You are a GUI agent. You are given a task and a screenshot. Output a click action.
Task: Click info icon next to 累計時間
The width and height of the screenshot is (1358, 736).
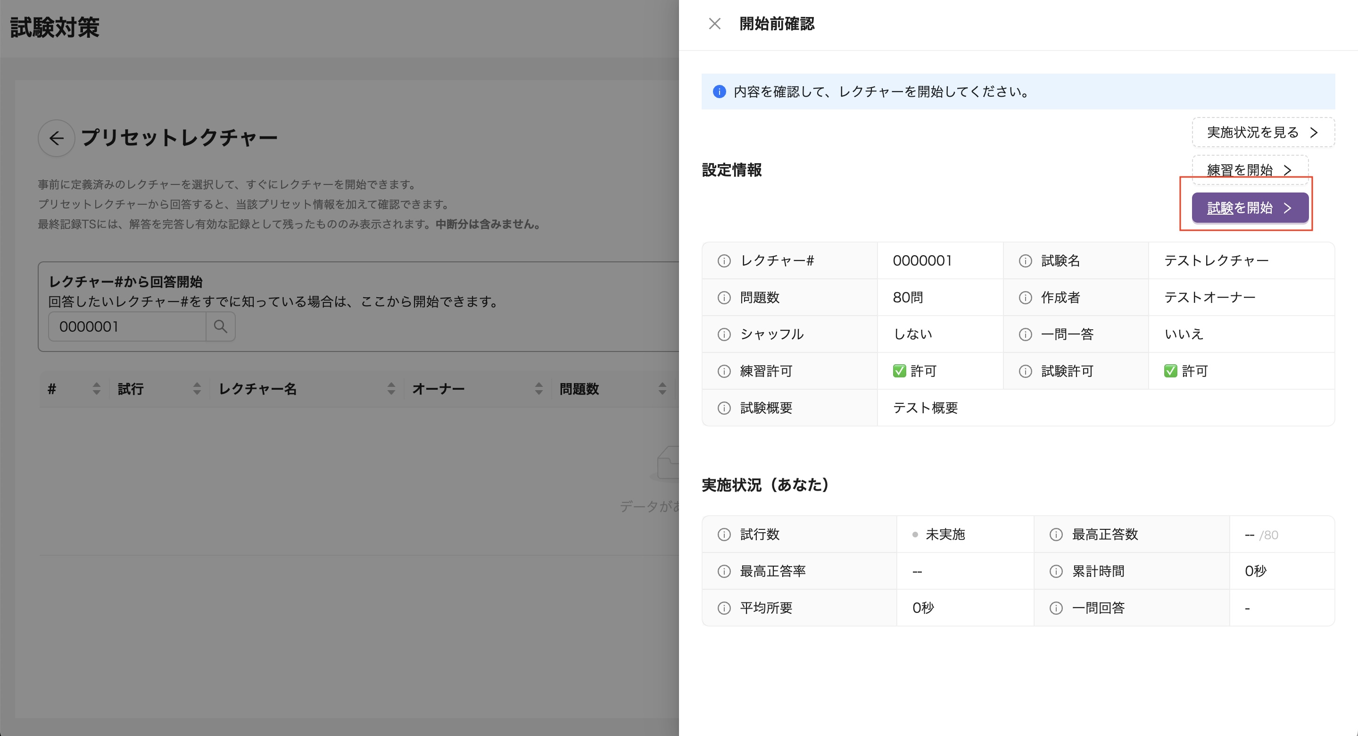click(x=1056, y=571)
